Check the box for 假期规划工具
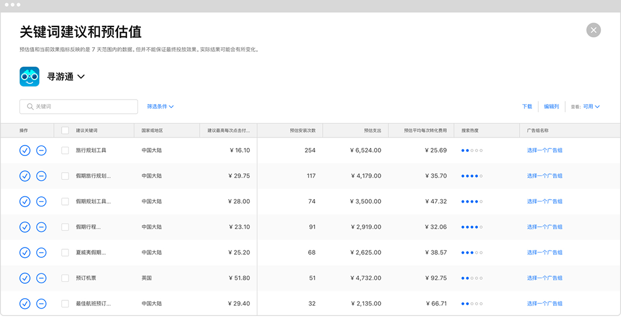The image size is (621, 320). 66,201
